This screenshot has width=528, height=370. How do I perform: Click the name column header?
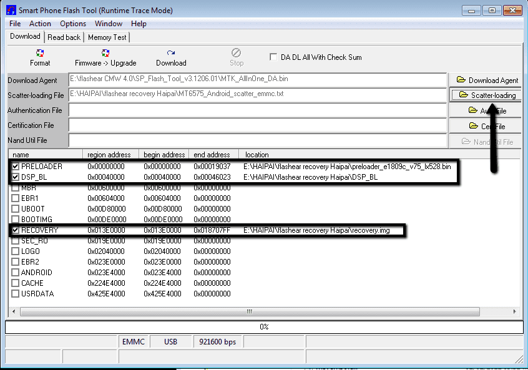(46, 155)
